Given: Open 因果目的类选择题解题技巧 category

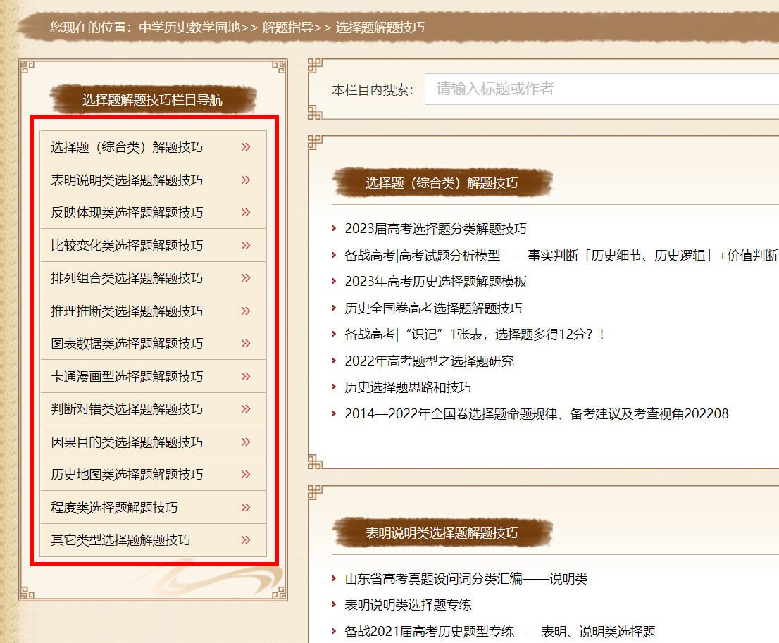Looking at the screenshot, I should [x=127, y=442].
